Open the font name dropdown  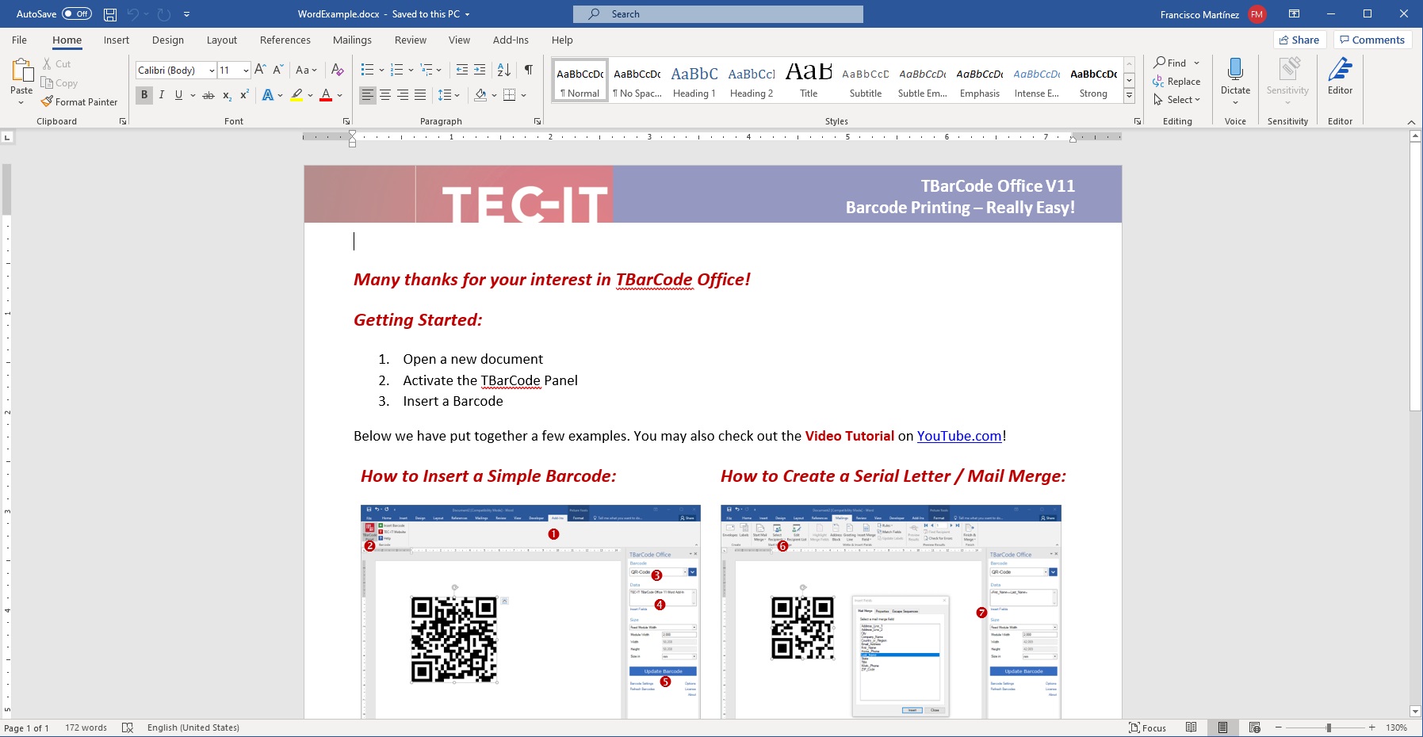(x=212, y=71)
